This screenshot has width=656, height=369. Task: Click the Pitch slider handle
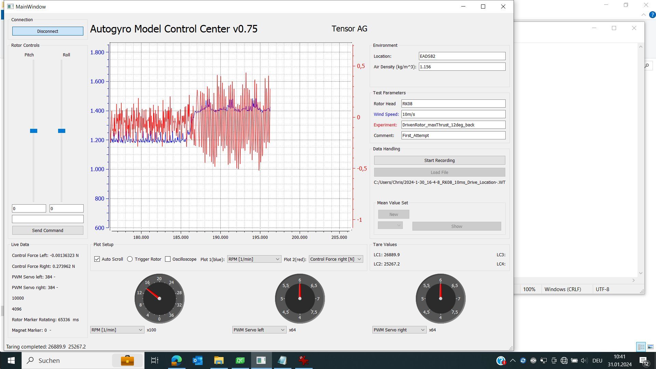[33, 131]
